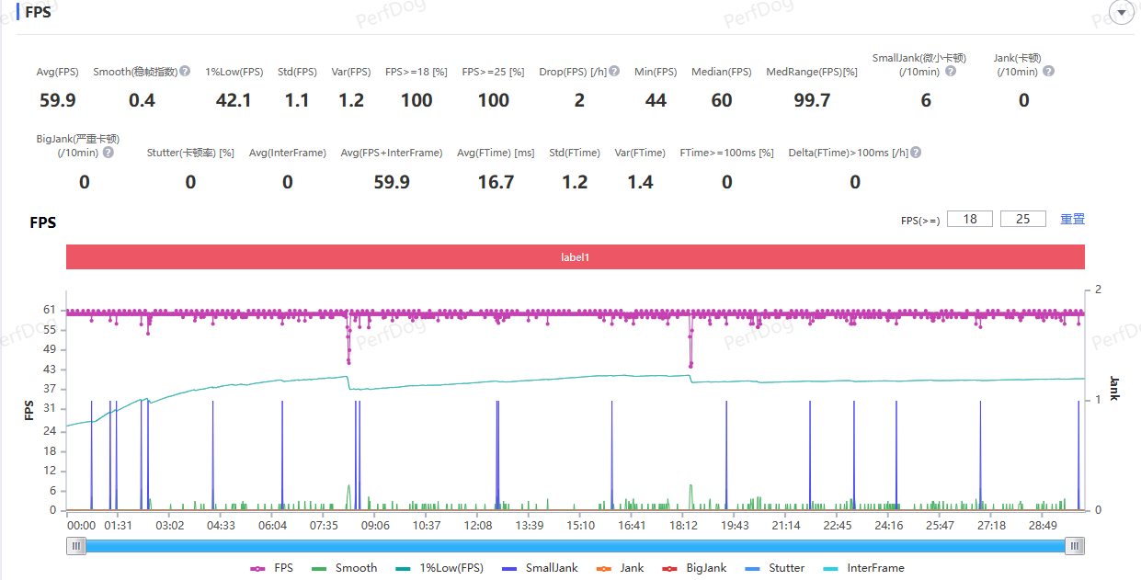Collapse the FPS panel with round arrow button
1141x580 pixels.
click(x=1122, y=12)
